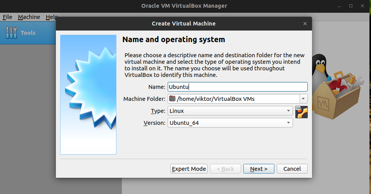
Task: Switch to Expert Mode
Action: point(189,169)
